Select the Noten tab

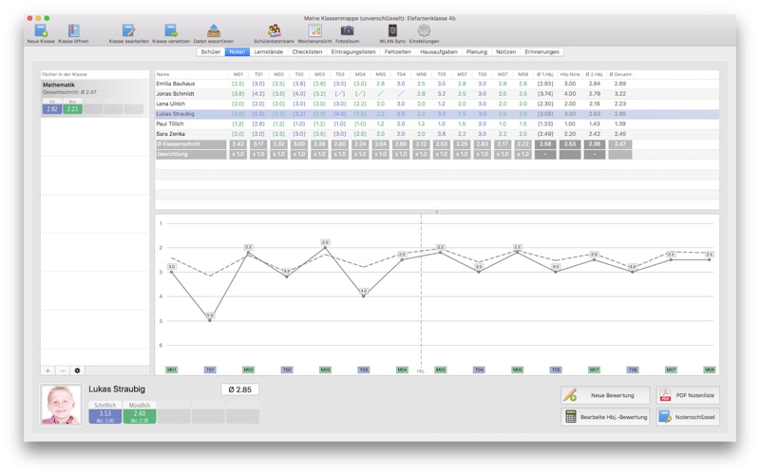coord(237,52)
